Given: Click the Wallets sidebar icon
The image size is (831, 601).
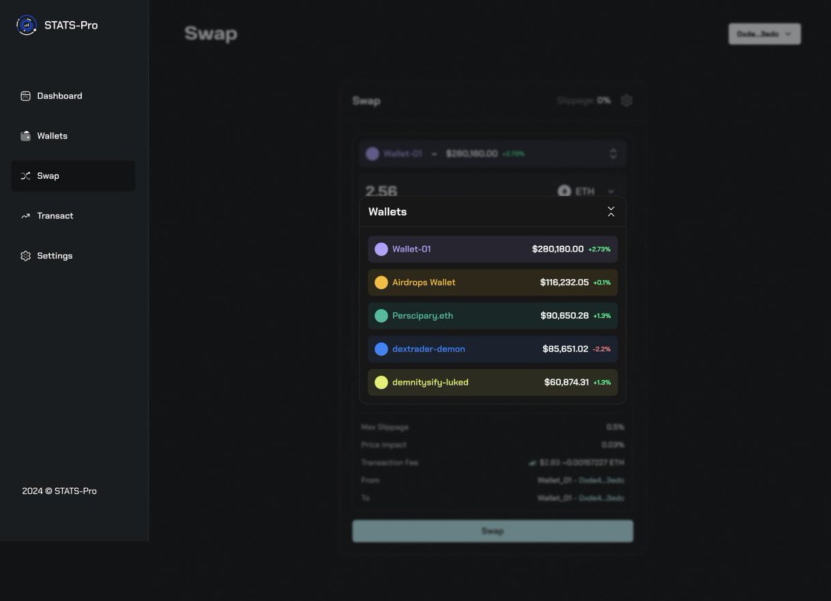Looking at the screenshot, I should coord(26,136).
